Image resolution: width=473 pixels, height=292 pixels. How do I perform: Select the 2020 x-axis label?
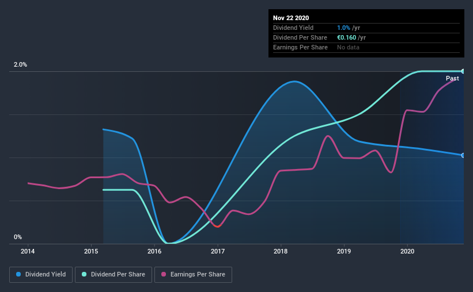coord(407,251)
